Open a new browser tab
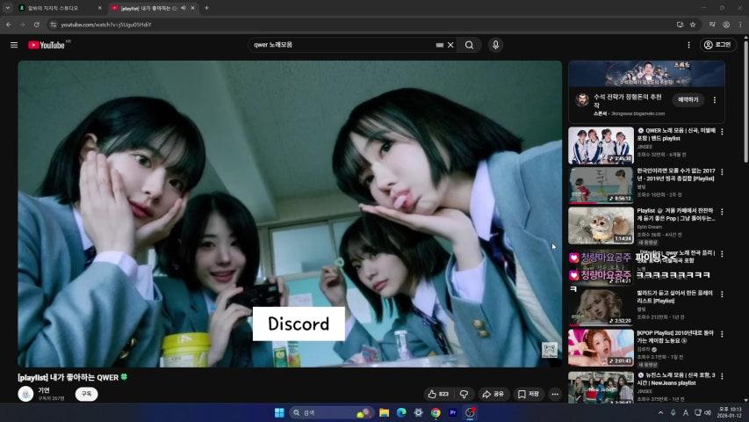Screen dimensions: 749x422 click(206, 8)
